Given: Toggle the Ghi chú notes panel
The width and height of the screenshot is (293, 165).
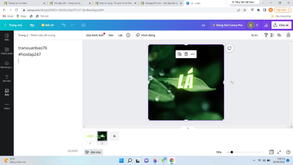Looking at the screenshot, I should coord(93,152).
